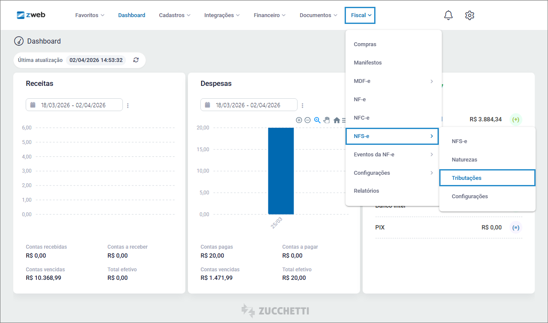Refresh the dashboard last update
This screenshot has width=548, height=323.
point(136,60)
